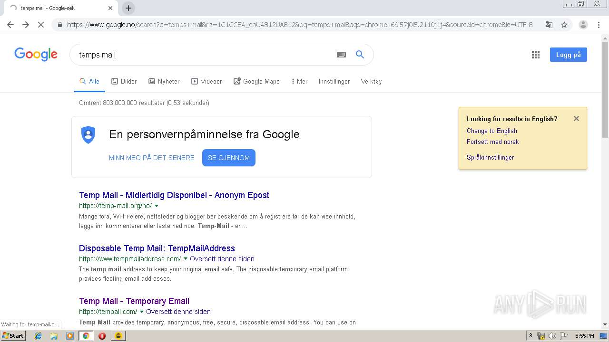Select 'Fortsett med norsk' link
The height and width of the screenshot is (342, 609).
pos(493,142)
